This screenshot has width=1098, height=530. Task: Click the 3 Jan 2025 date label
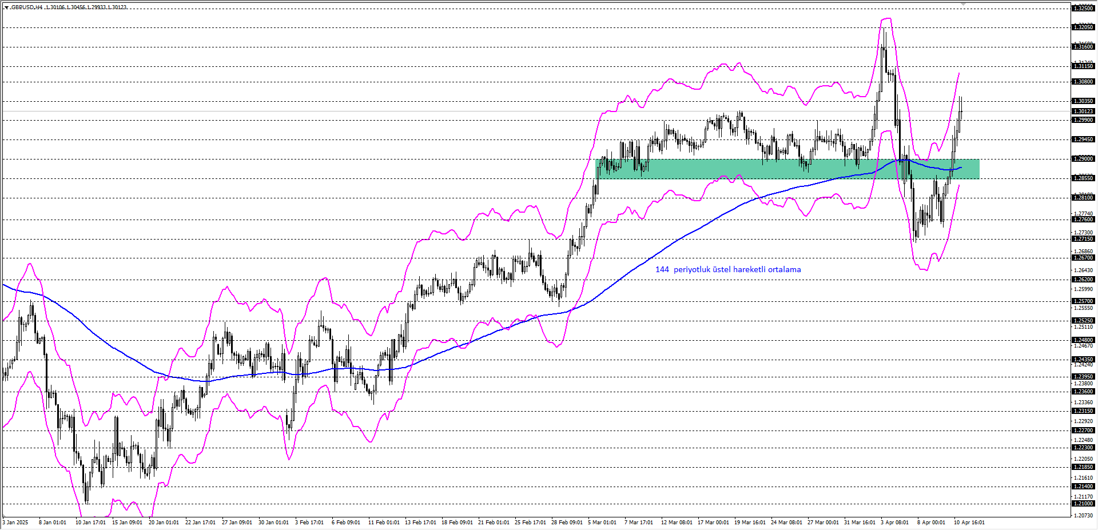coord(15,523)
